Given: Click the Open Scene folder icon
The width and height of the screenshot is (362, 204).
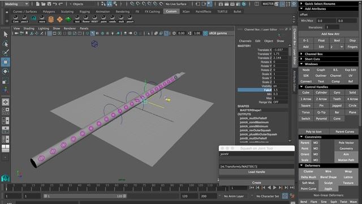Looking at the screenshot, I should pos(44,4).
